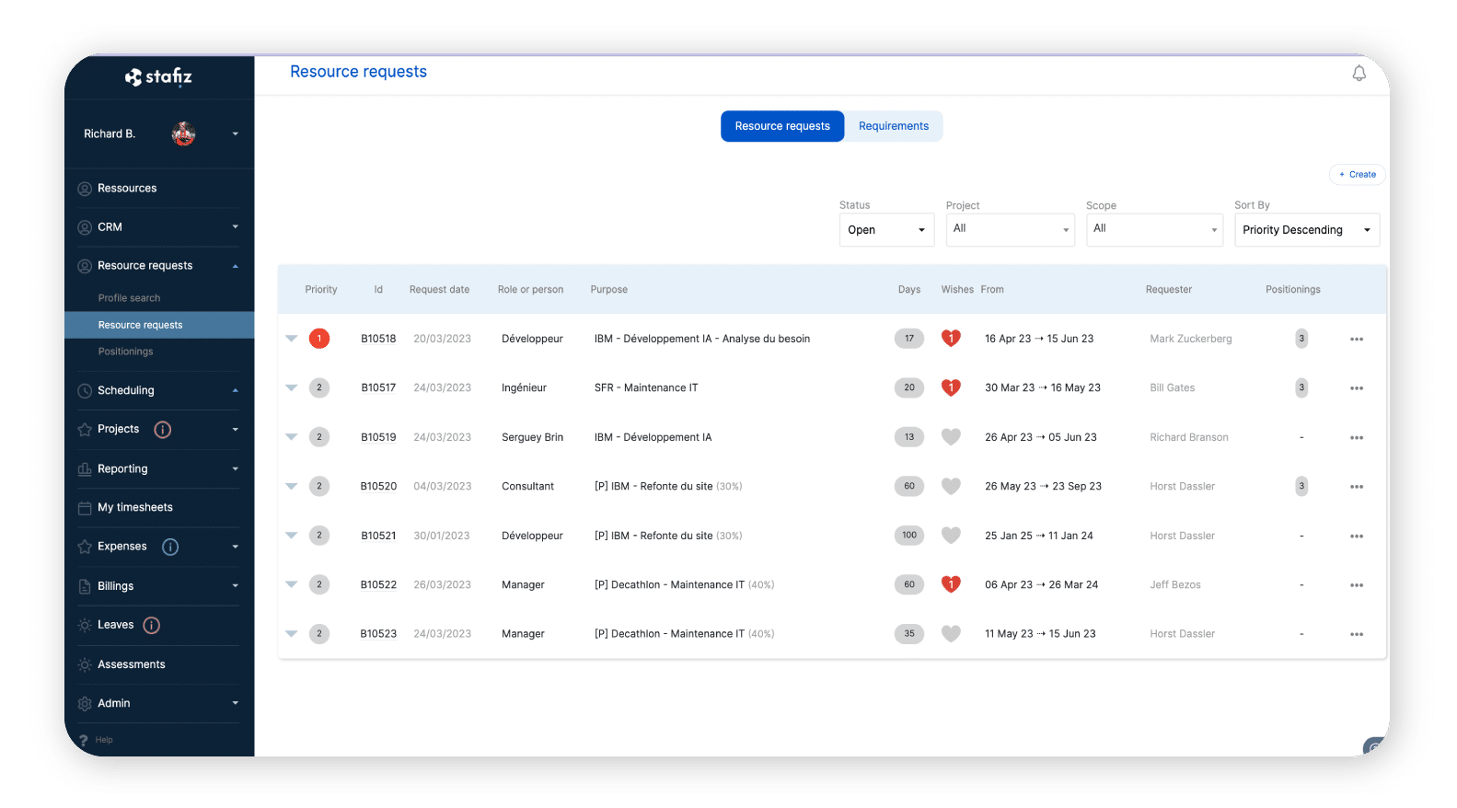Toggle wish heart on B10519 row
This screenshot has width=1457, height=808.
[x=951, y=437]
